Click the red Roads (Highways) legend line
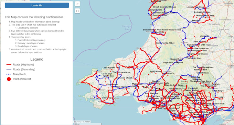This screenshot has height=125, width=234. (9, 65)
